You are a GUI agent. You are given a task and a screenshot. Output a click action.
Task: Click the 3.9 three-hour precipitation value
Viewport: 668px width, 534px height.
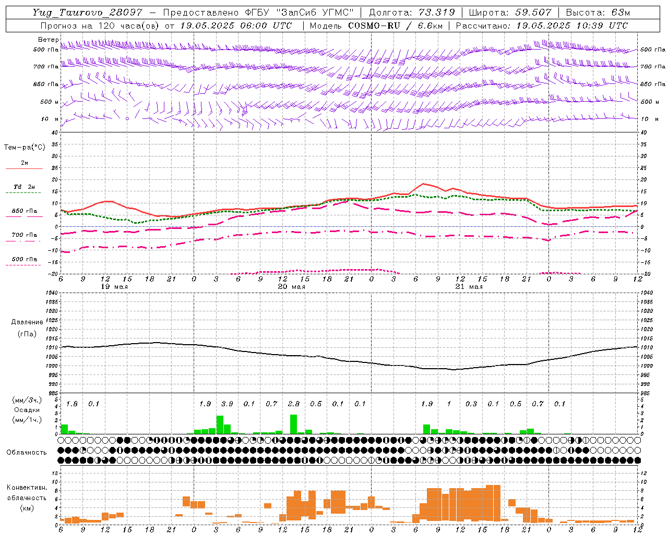(x=227, y=404)
